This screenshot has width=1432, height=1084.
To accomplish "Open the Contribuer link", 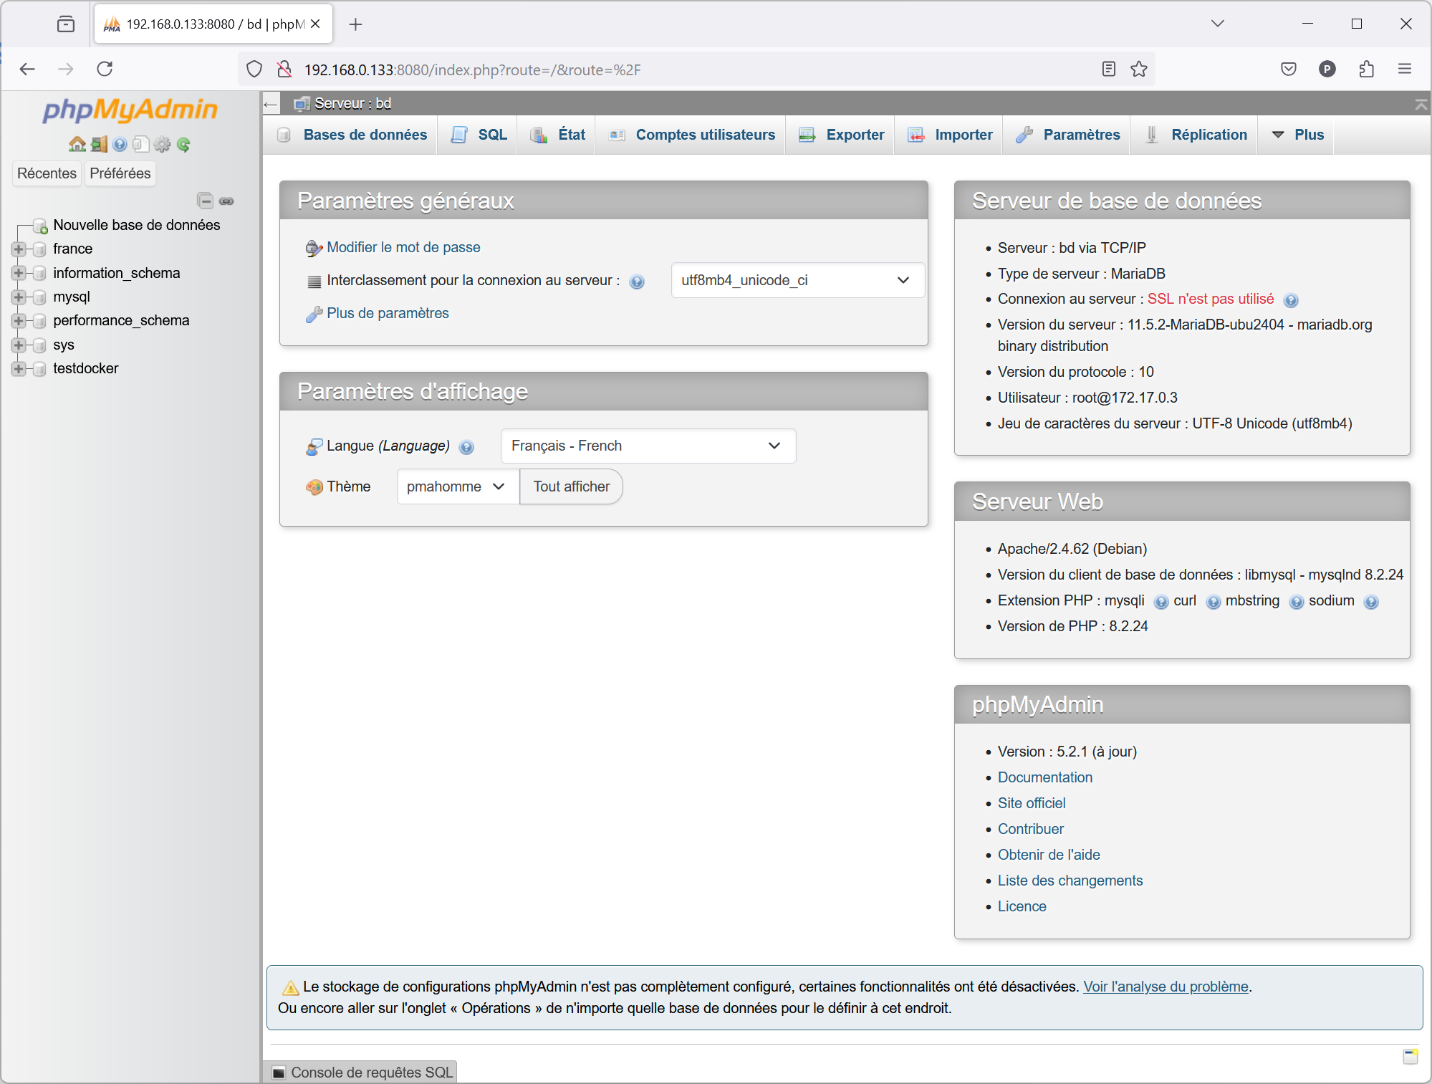I will tap(1031, 829).
